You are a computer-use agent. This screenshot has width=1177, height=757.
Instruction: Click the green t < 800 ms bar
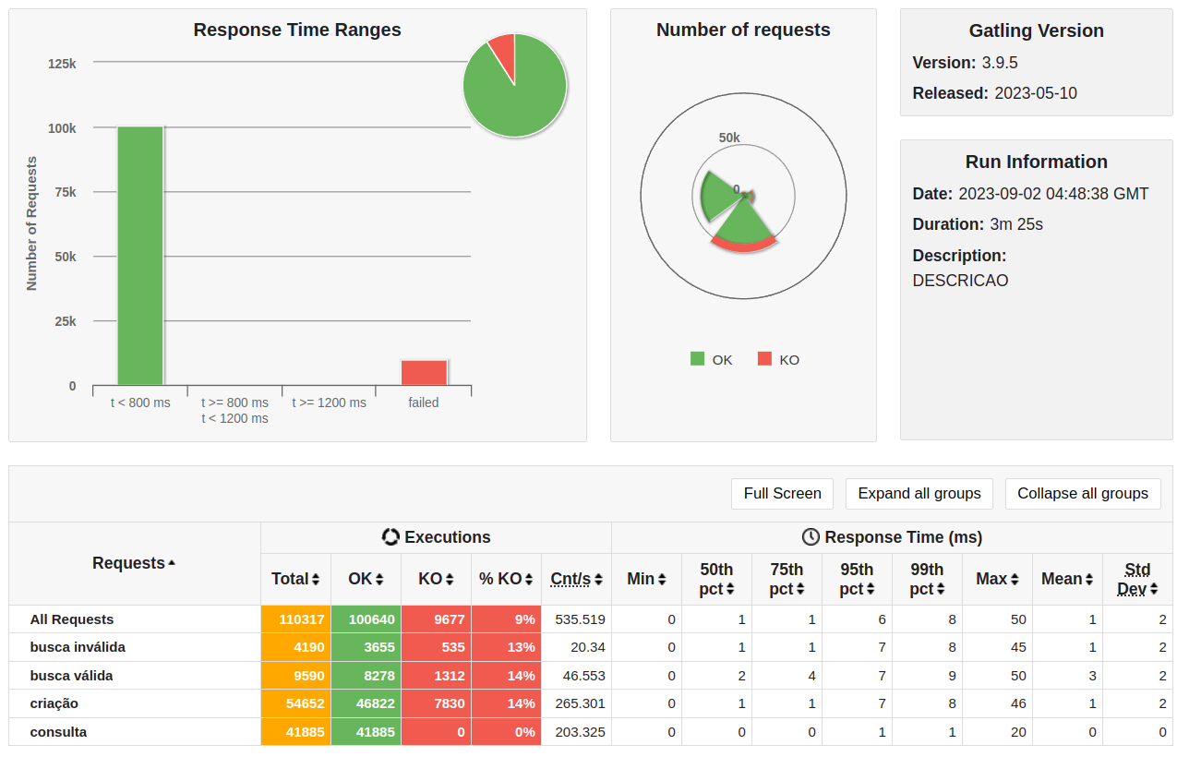click(x=140, y=256)
